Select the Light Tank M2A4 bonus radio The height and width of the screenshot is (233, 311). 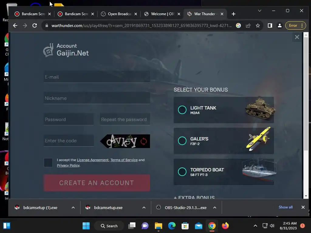[182, 110]
